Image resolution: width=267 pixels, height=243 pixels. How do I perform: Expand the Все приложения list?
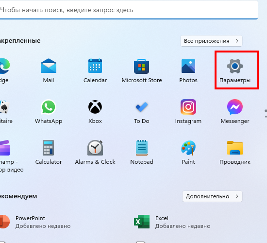pos(211,41)
